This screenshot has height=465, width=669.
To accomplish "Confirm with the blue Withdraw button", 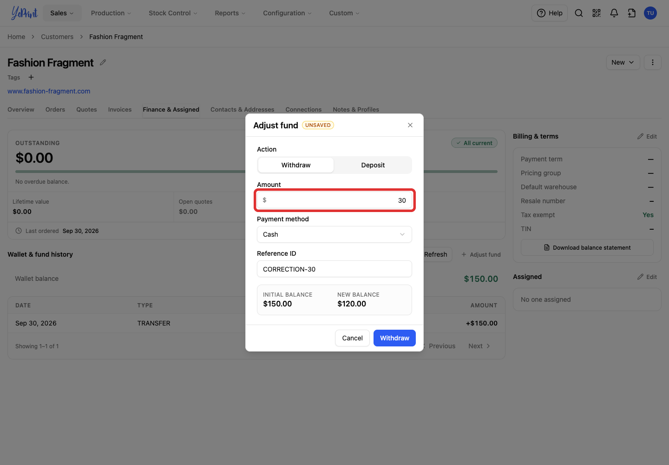I will [394, 338].
